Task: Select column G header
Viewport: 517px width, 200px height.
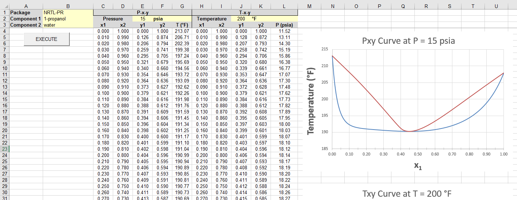Action: (182, 6)
